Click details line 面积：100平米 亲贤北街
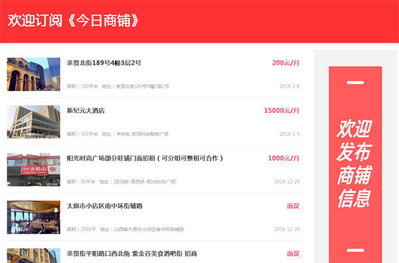The image size is (399, 263). click(118, 87)
